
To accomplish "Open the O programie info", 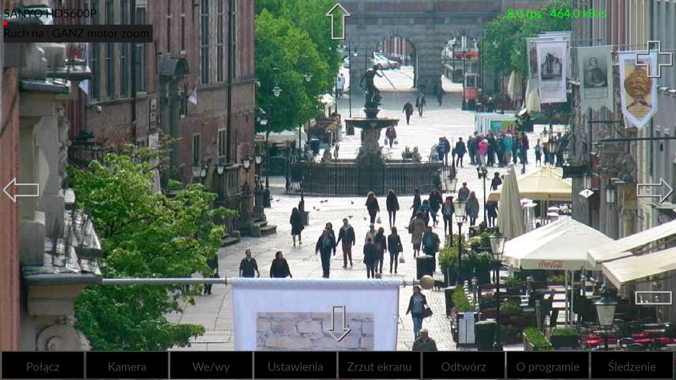I will click(547, 366).
